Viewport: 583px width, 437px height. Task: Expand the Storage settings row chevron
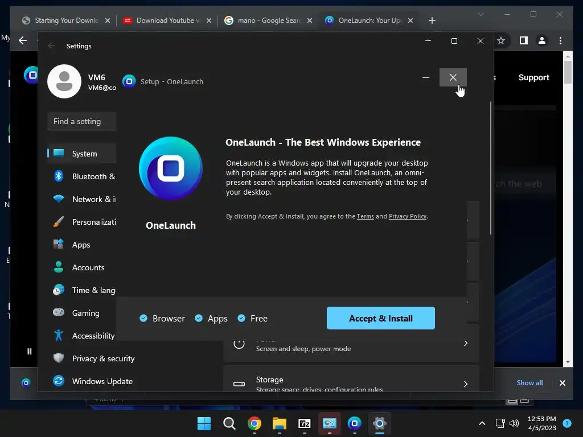tap(466, 384)
